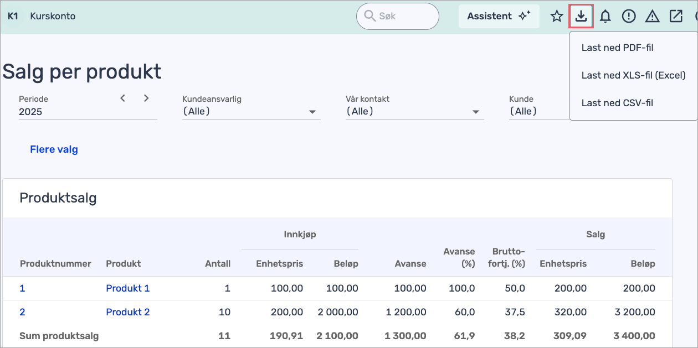Click the Sum produktsalg row label

pos(59,335)
